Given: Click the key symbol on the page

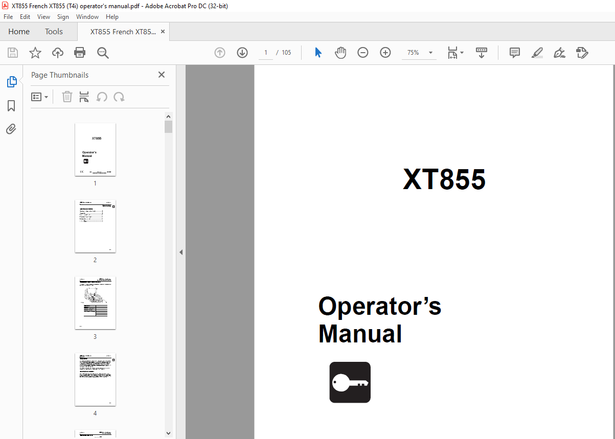Looking at the screenshot, I should (350, 382).
